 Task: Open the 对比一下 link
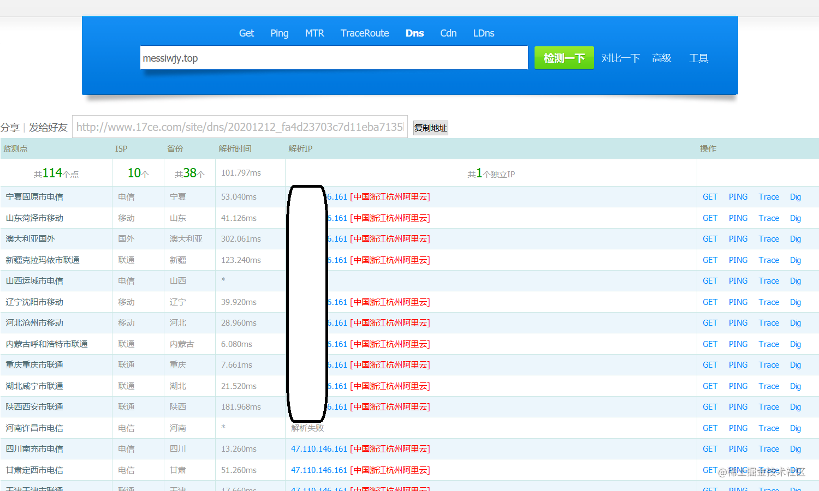621,58
